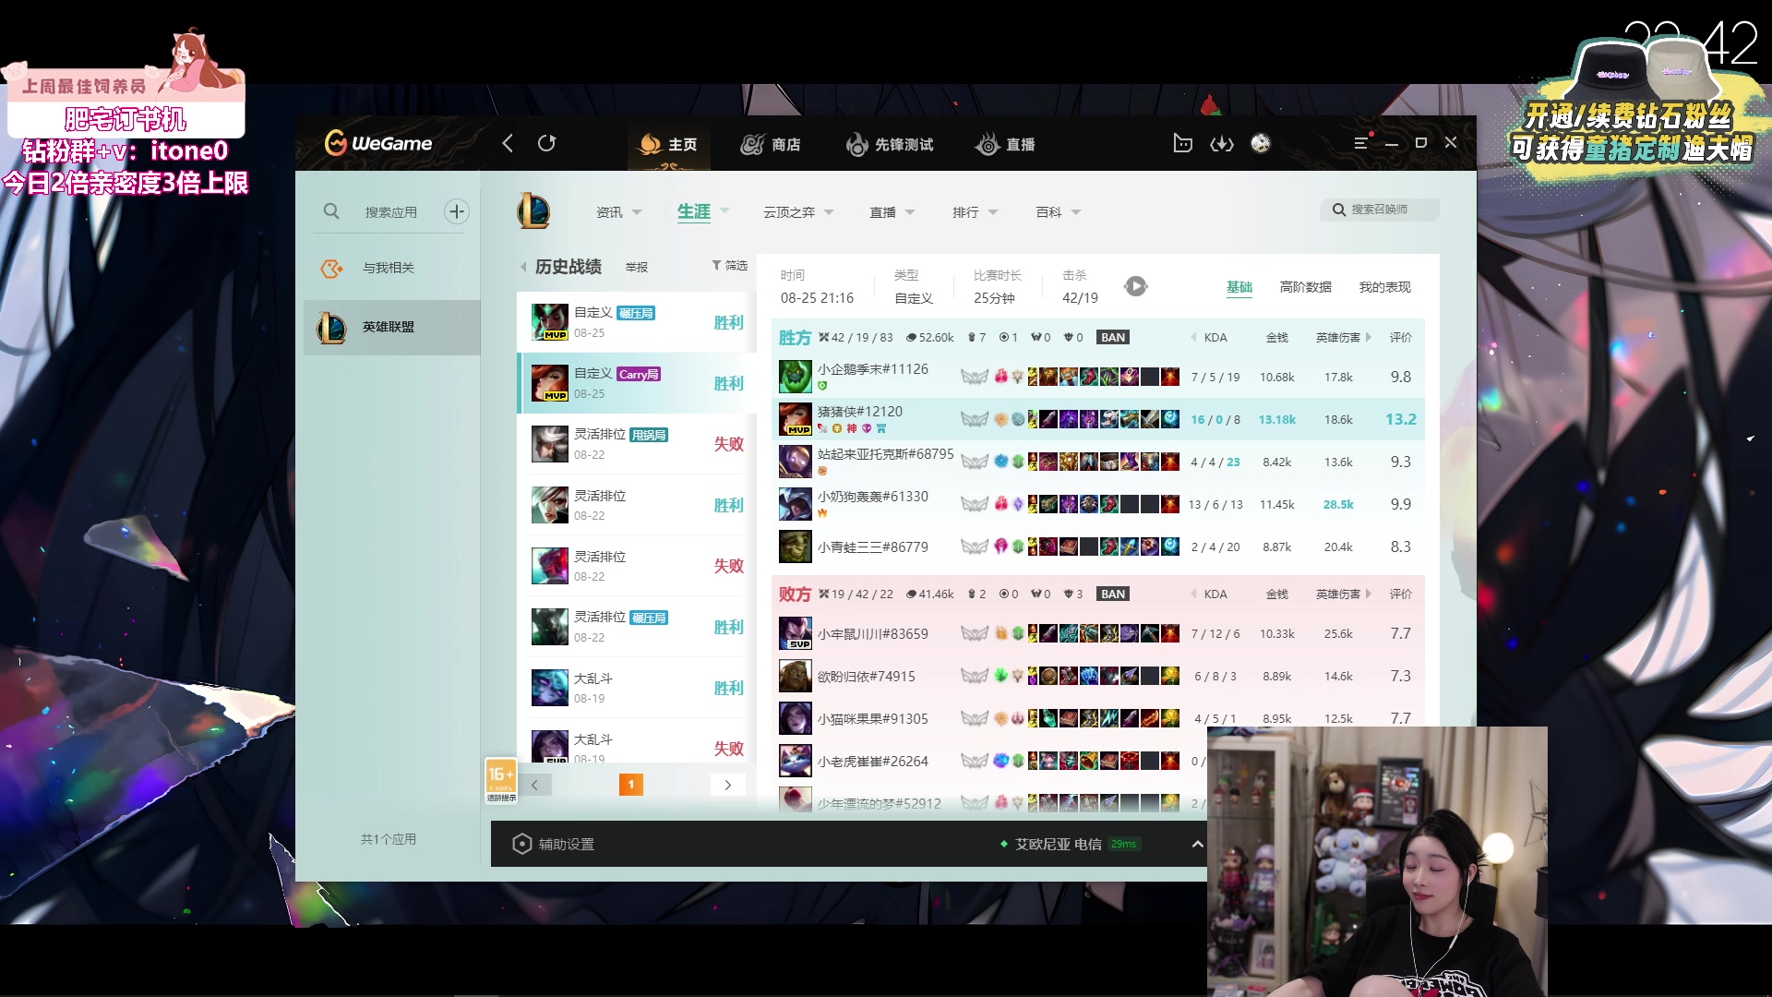This screenshot has width=1772, height=997.
Task: Click the user avatar icon
Action: point(1261,143)
